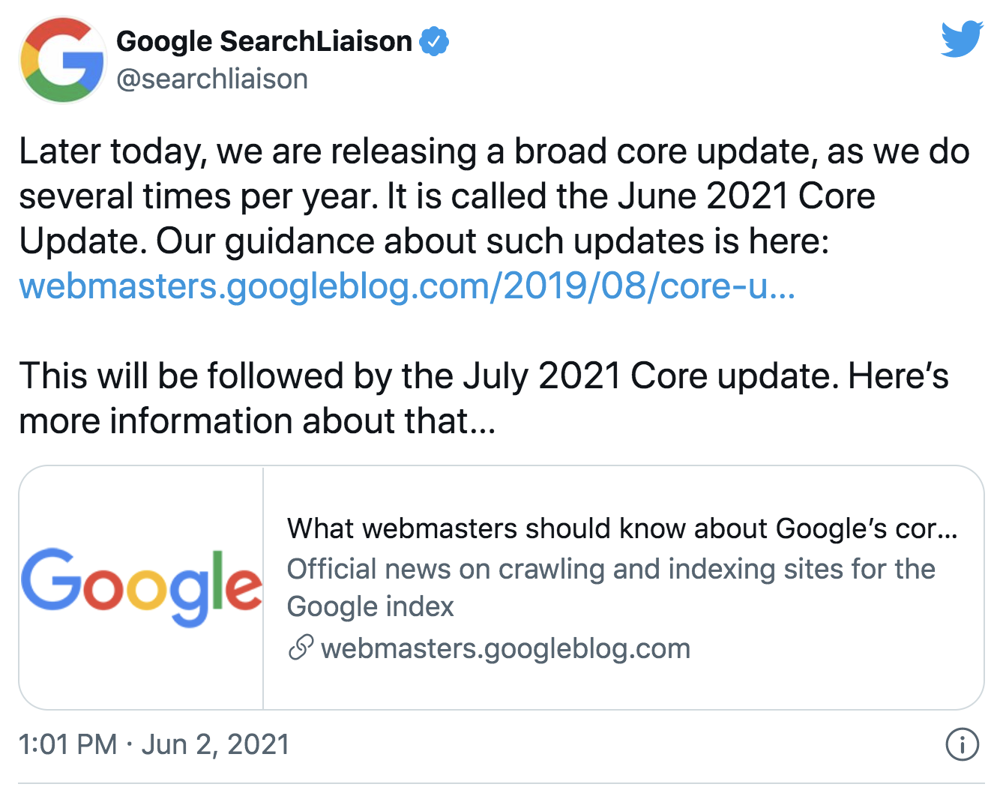Click the first line Later today tweet text
The image size is (1003, 790).
pos(494,151)
